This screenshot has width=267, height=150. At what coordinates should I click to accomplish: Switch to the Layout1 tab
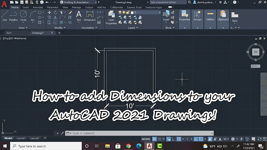coord(21,138)
